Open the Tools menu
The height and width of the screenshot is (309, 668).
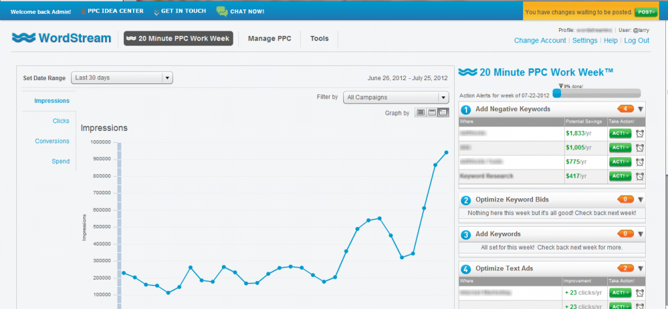coord(320,38)
